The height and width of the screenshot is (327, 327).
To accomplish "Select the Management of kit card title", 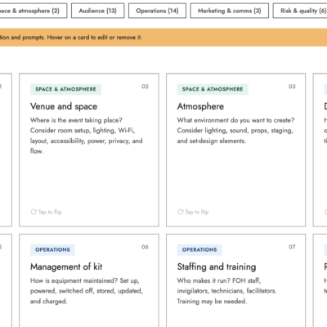I will coord(66,267).
